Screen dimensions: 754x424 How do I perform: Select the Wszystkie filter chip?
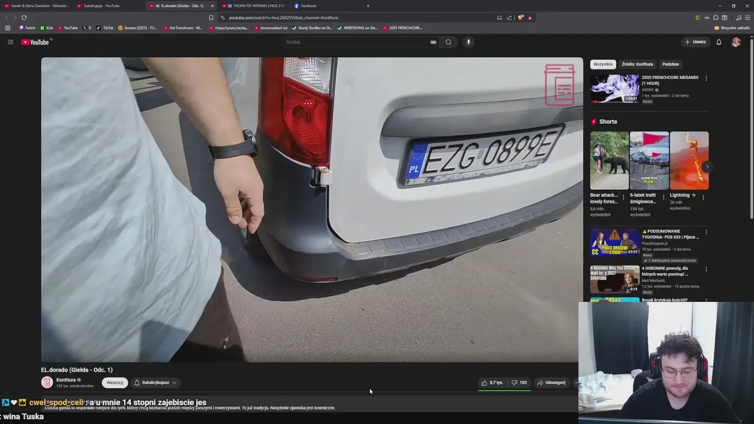(603, 64)
